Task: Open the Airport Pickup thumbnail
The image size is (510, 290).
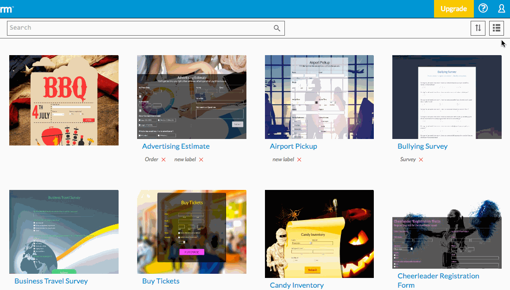Action: [x=319, y=97]
